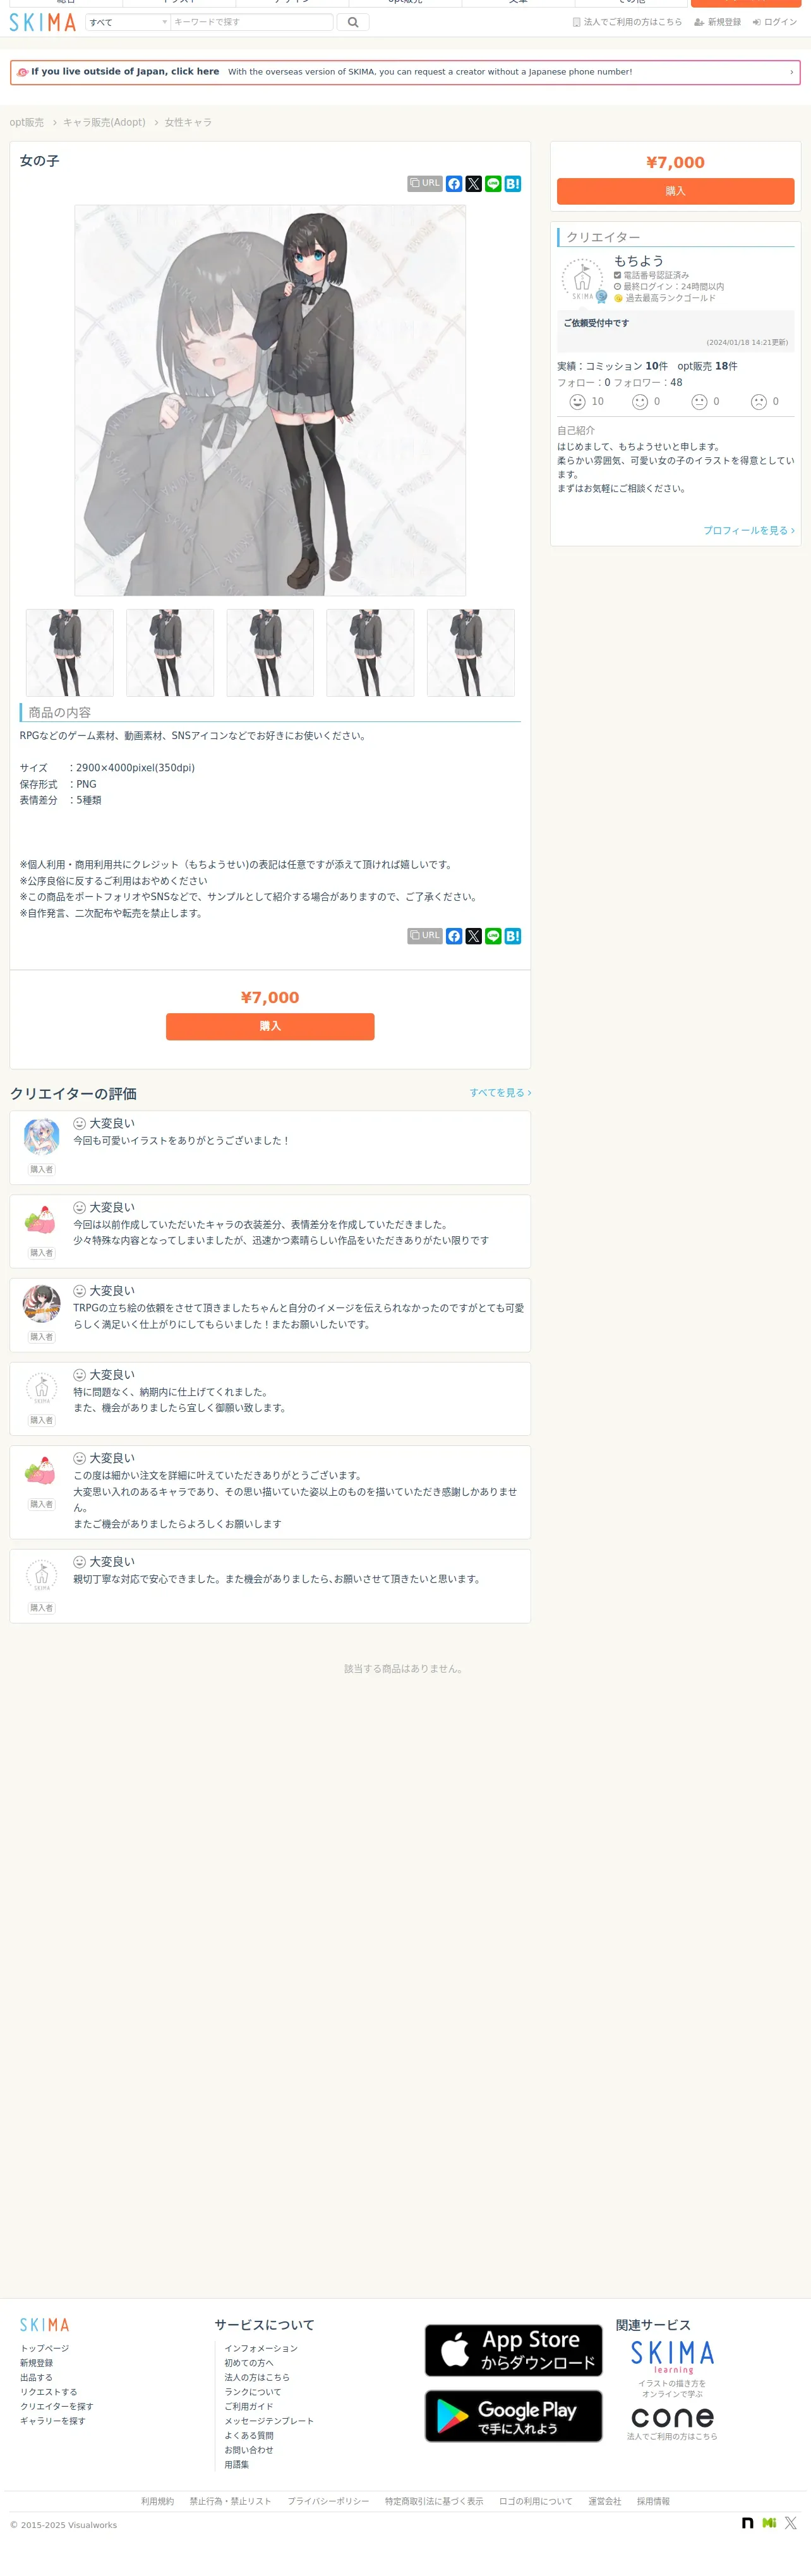This screenshot has width=811, height=2576.
Task: Open 新規登録 in the header
Action: coord(718,22)
